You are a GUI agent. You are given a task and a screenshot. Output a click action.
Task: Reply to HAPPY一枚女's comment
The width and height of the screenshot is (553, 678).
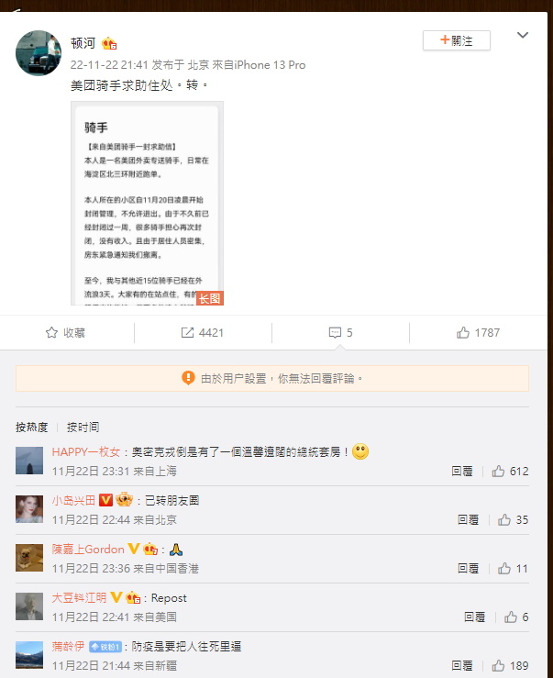pyautogui.click(x=462, y=471)
